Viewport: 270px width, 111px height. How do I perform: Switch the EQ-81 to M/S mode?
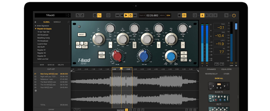(85, 47)
